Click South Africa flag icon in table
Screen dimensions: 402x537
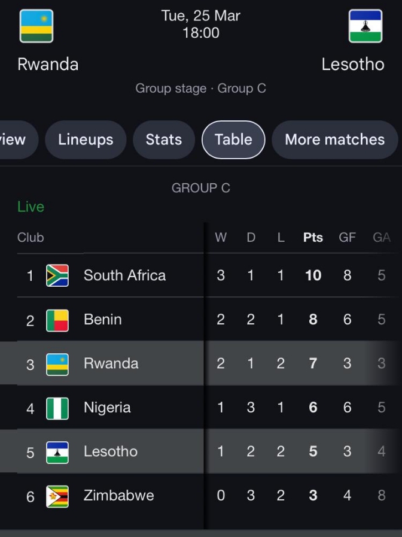57,275
